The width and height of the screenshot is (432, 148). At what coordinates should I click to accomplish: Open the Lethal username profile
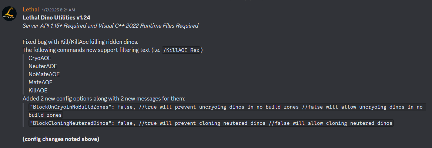pyautogui.click(x=31, y=9)
